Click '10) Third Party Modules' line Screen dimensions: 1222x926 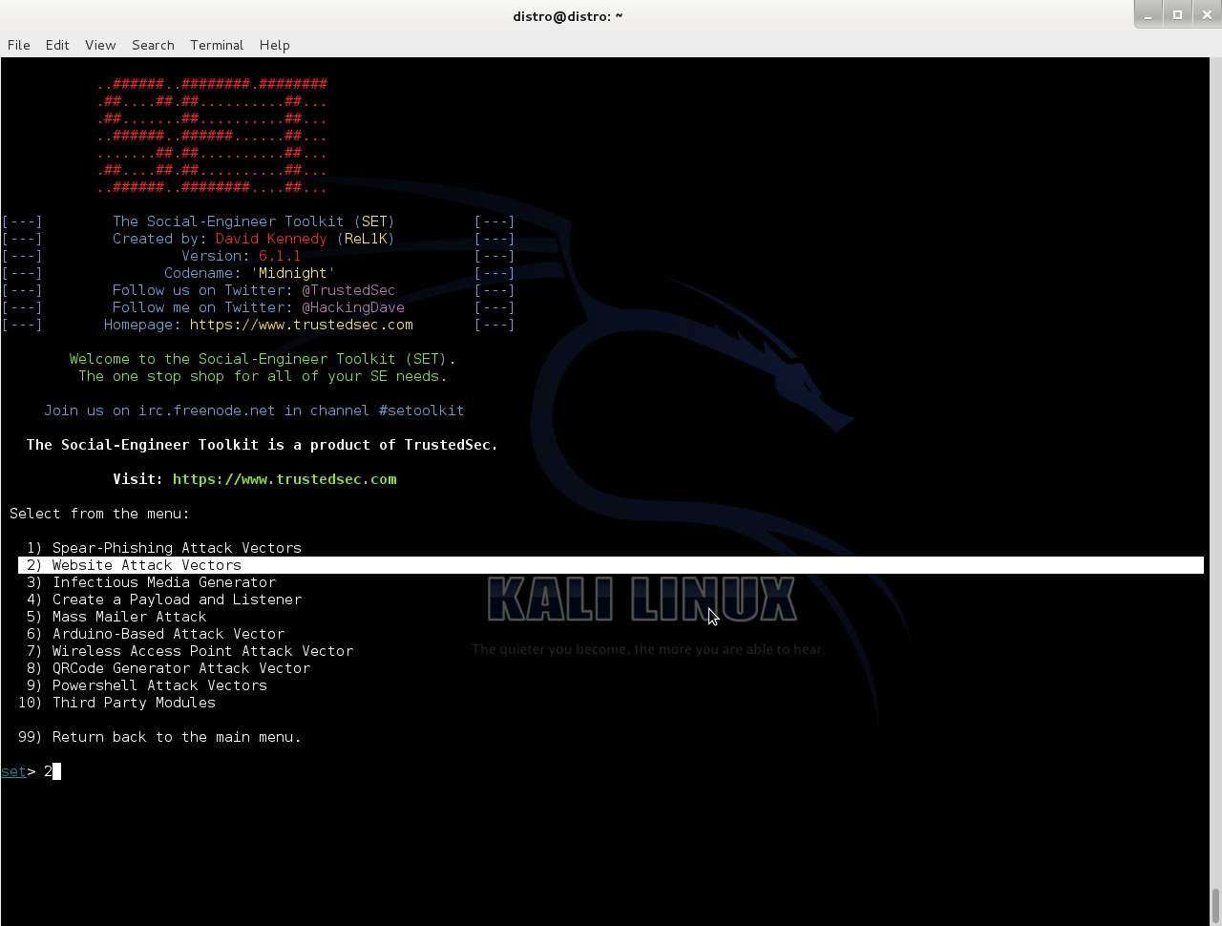pyautogui.click(x=116, y=703)
